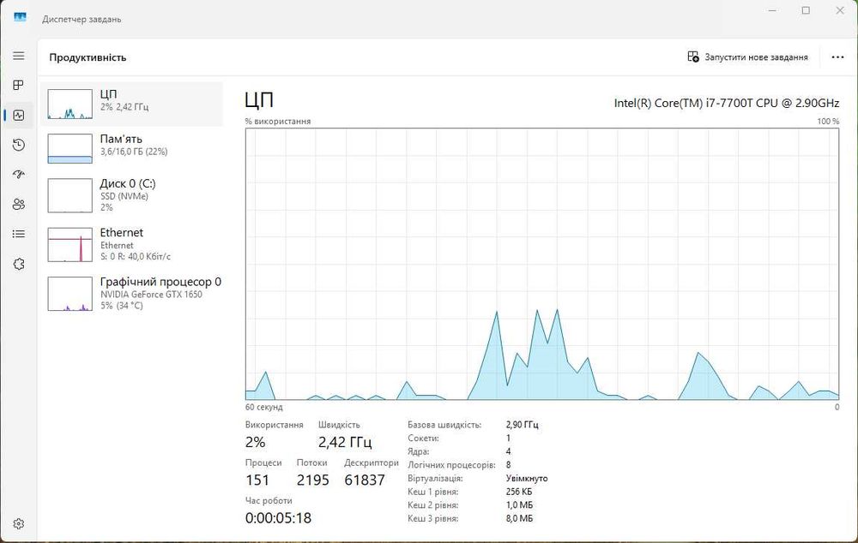Click the 60 секунд axis label
The width and height of the screenshot is (858, 543).
pos(263,407)
